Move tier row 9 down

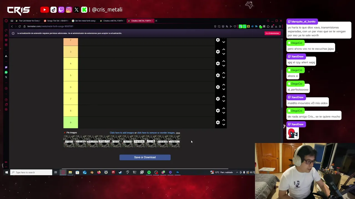(x=224, y=124)
